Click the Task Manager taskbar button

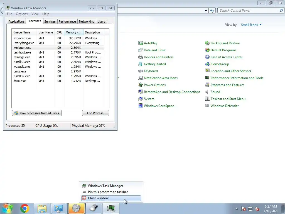pyautogui.click(x=111, y=208)
